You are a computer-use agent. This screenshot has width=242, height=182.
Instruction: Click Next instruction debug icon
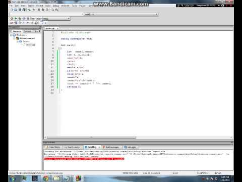32,23
